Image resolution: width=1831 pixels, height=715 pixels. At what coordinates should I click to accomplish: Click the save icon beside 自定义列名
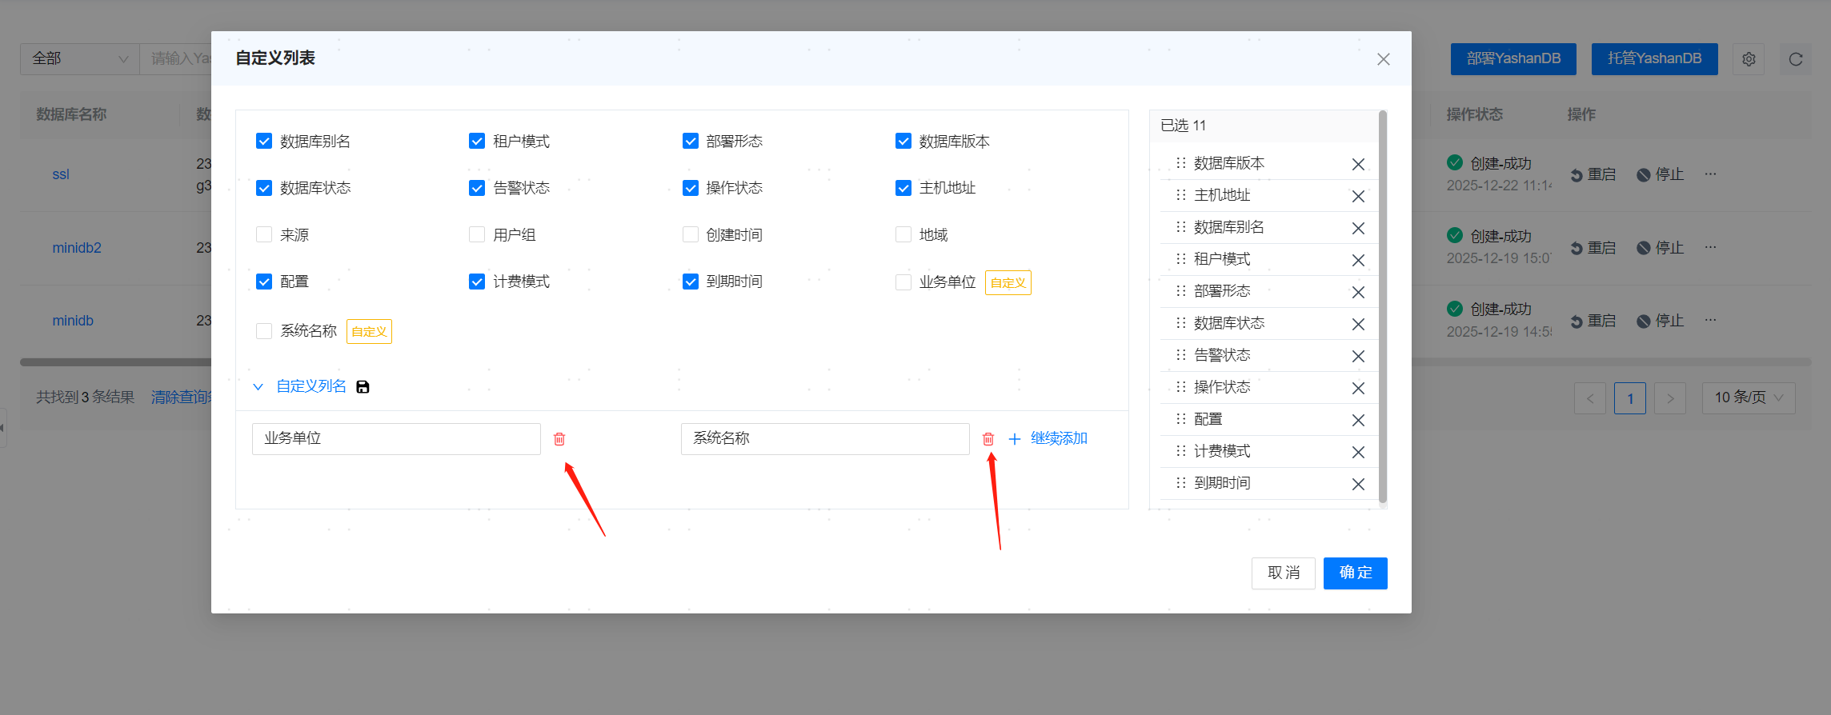(363, 387)
